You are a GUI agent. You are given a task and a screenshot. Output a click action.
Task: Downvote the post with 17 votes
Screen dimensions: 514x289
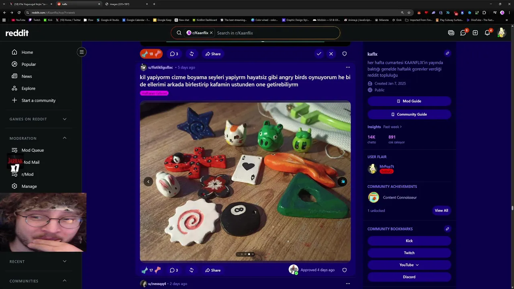tap(158, 270)
